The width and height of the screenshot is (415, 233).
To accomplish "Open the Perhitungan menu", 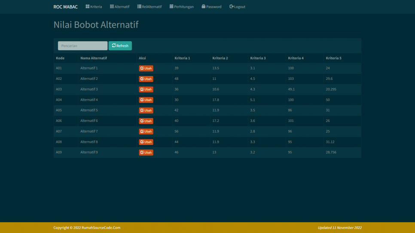I will tap(182, 6).
